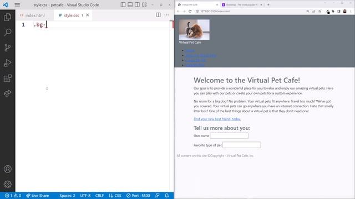This screenshot has width=355, height=199.
Task: Go forward in the browser
Action: 184,11
